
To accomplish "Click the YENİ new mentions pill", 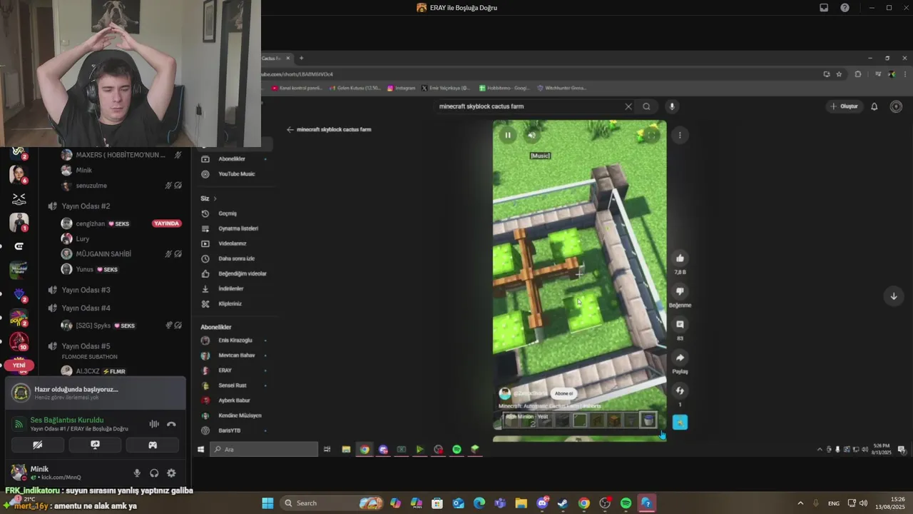I will [x=19, y=366].
